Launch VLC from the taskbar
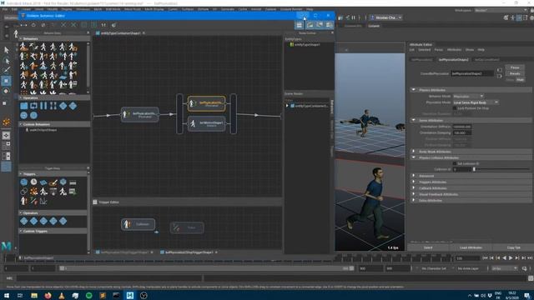This screenshot has width=534, height=300. [x=61, y=295]
